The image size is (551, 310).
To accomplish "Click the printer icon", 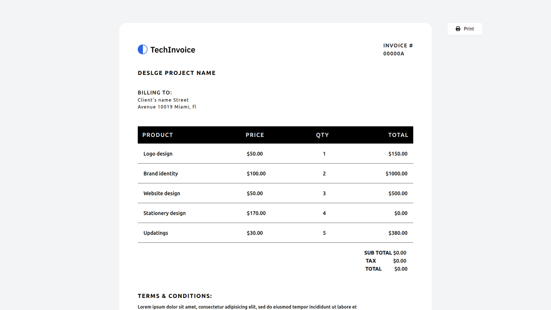I will coord(458,29).
